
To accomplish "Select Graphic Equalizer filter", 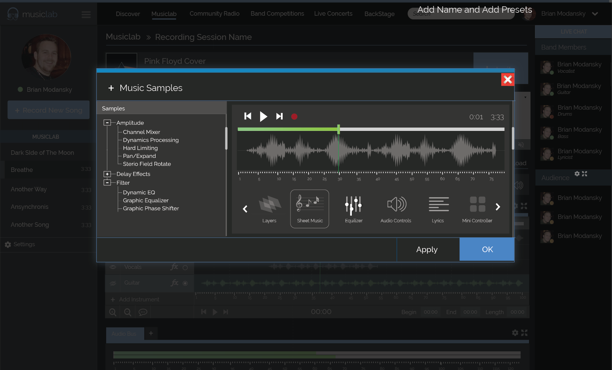I will 145,200.
